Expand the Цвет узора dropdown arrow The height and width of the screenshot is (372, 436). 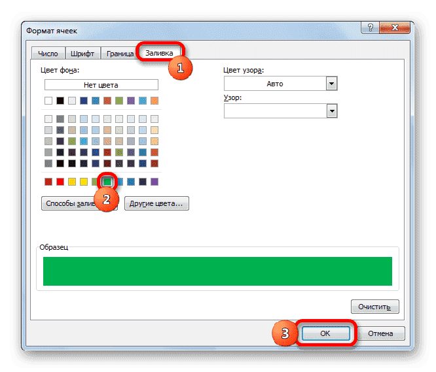(x=331, y=84)
